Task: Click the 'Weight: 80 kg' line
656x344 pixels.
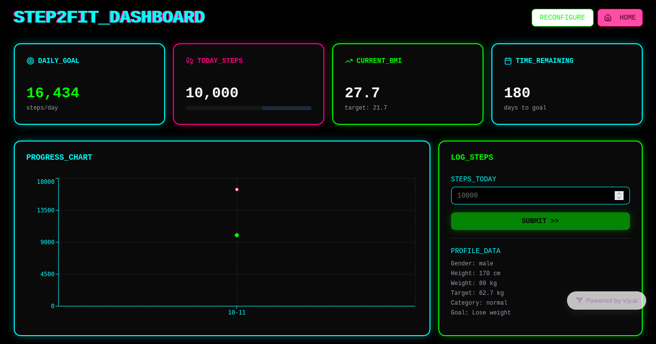Action: click(x=474, y=284)
